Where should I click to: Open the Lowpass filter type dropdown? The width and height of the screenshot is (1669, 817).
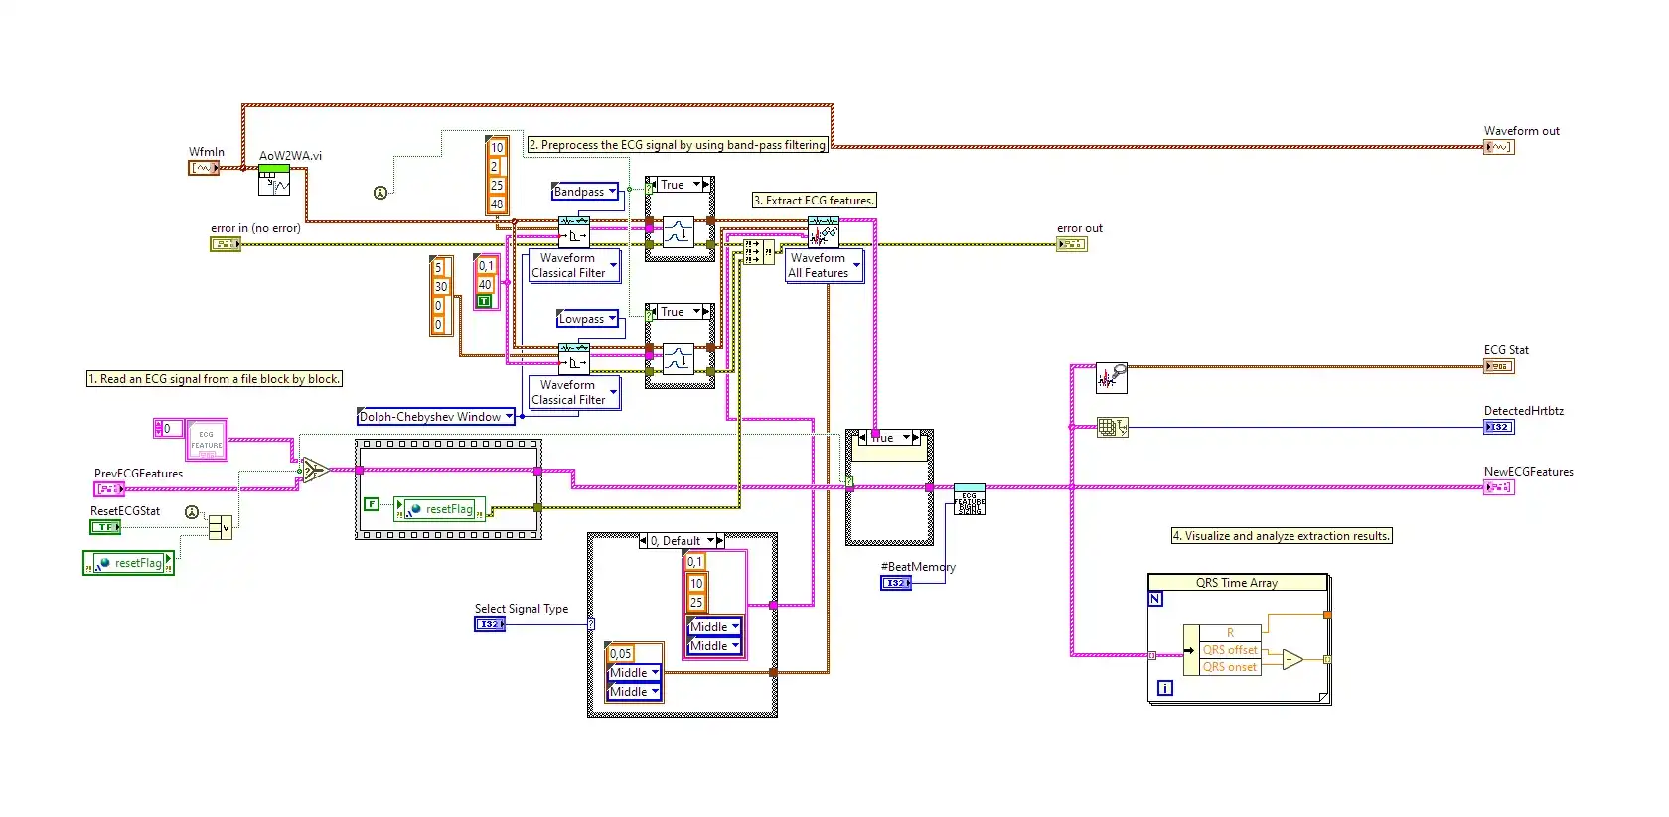pyautogui.click(x=587, y=319)
